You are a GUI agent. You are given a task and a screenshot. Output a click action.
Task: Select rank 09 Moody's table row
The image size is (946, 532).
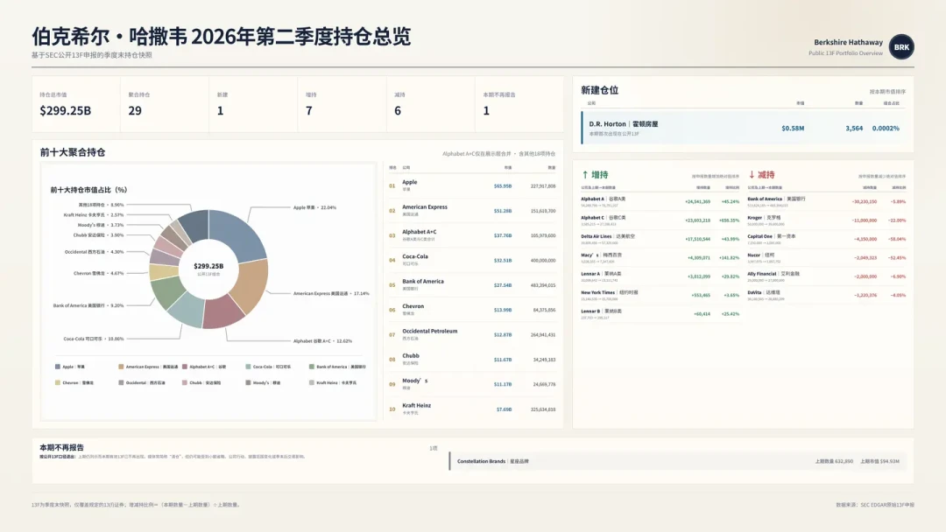pos(472,384)
